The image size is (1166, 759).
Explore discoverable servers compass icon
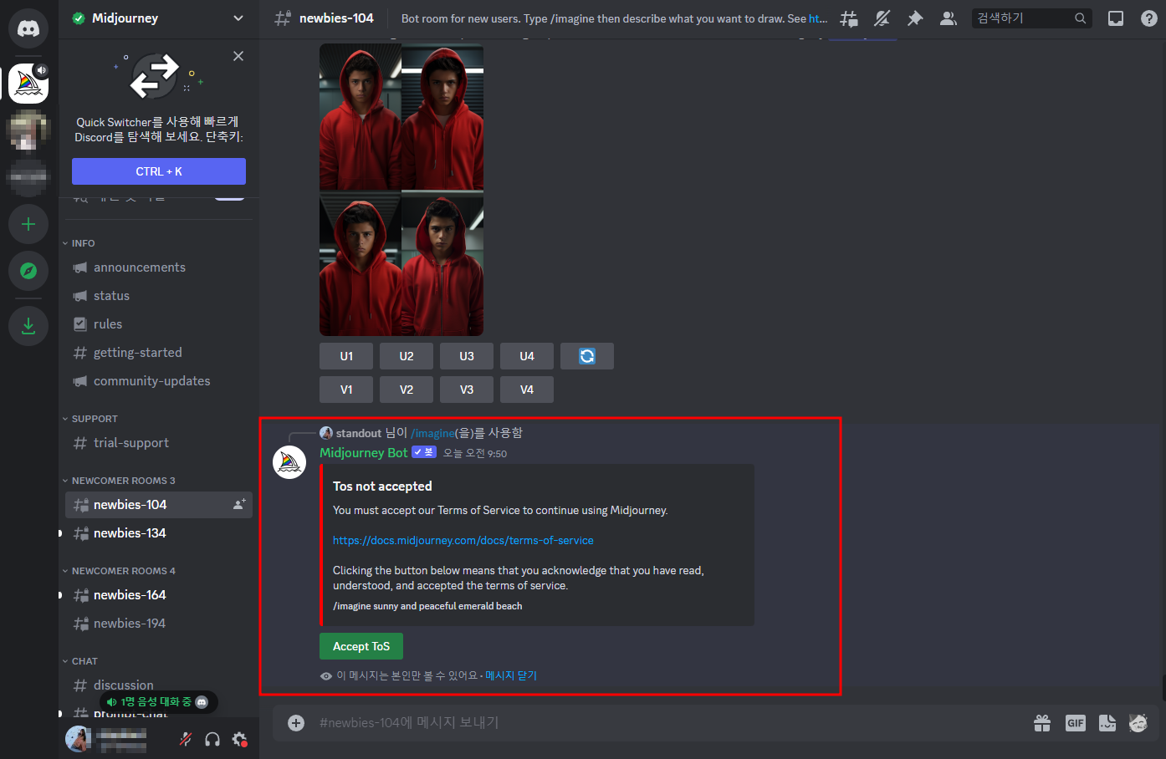(28, 271)
